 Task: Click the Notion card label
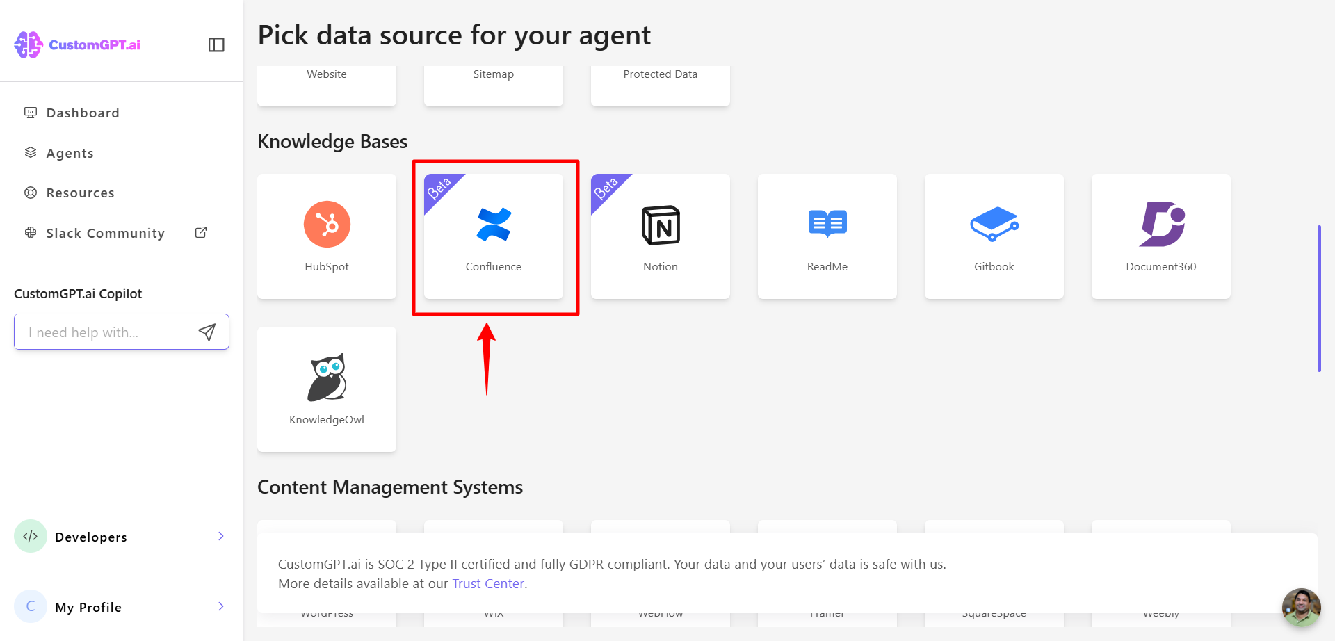coord(661,267)
